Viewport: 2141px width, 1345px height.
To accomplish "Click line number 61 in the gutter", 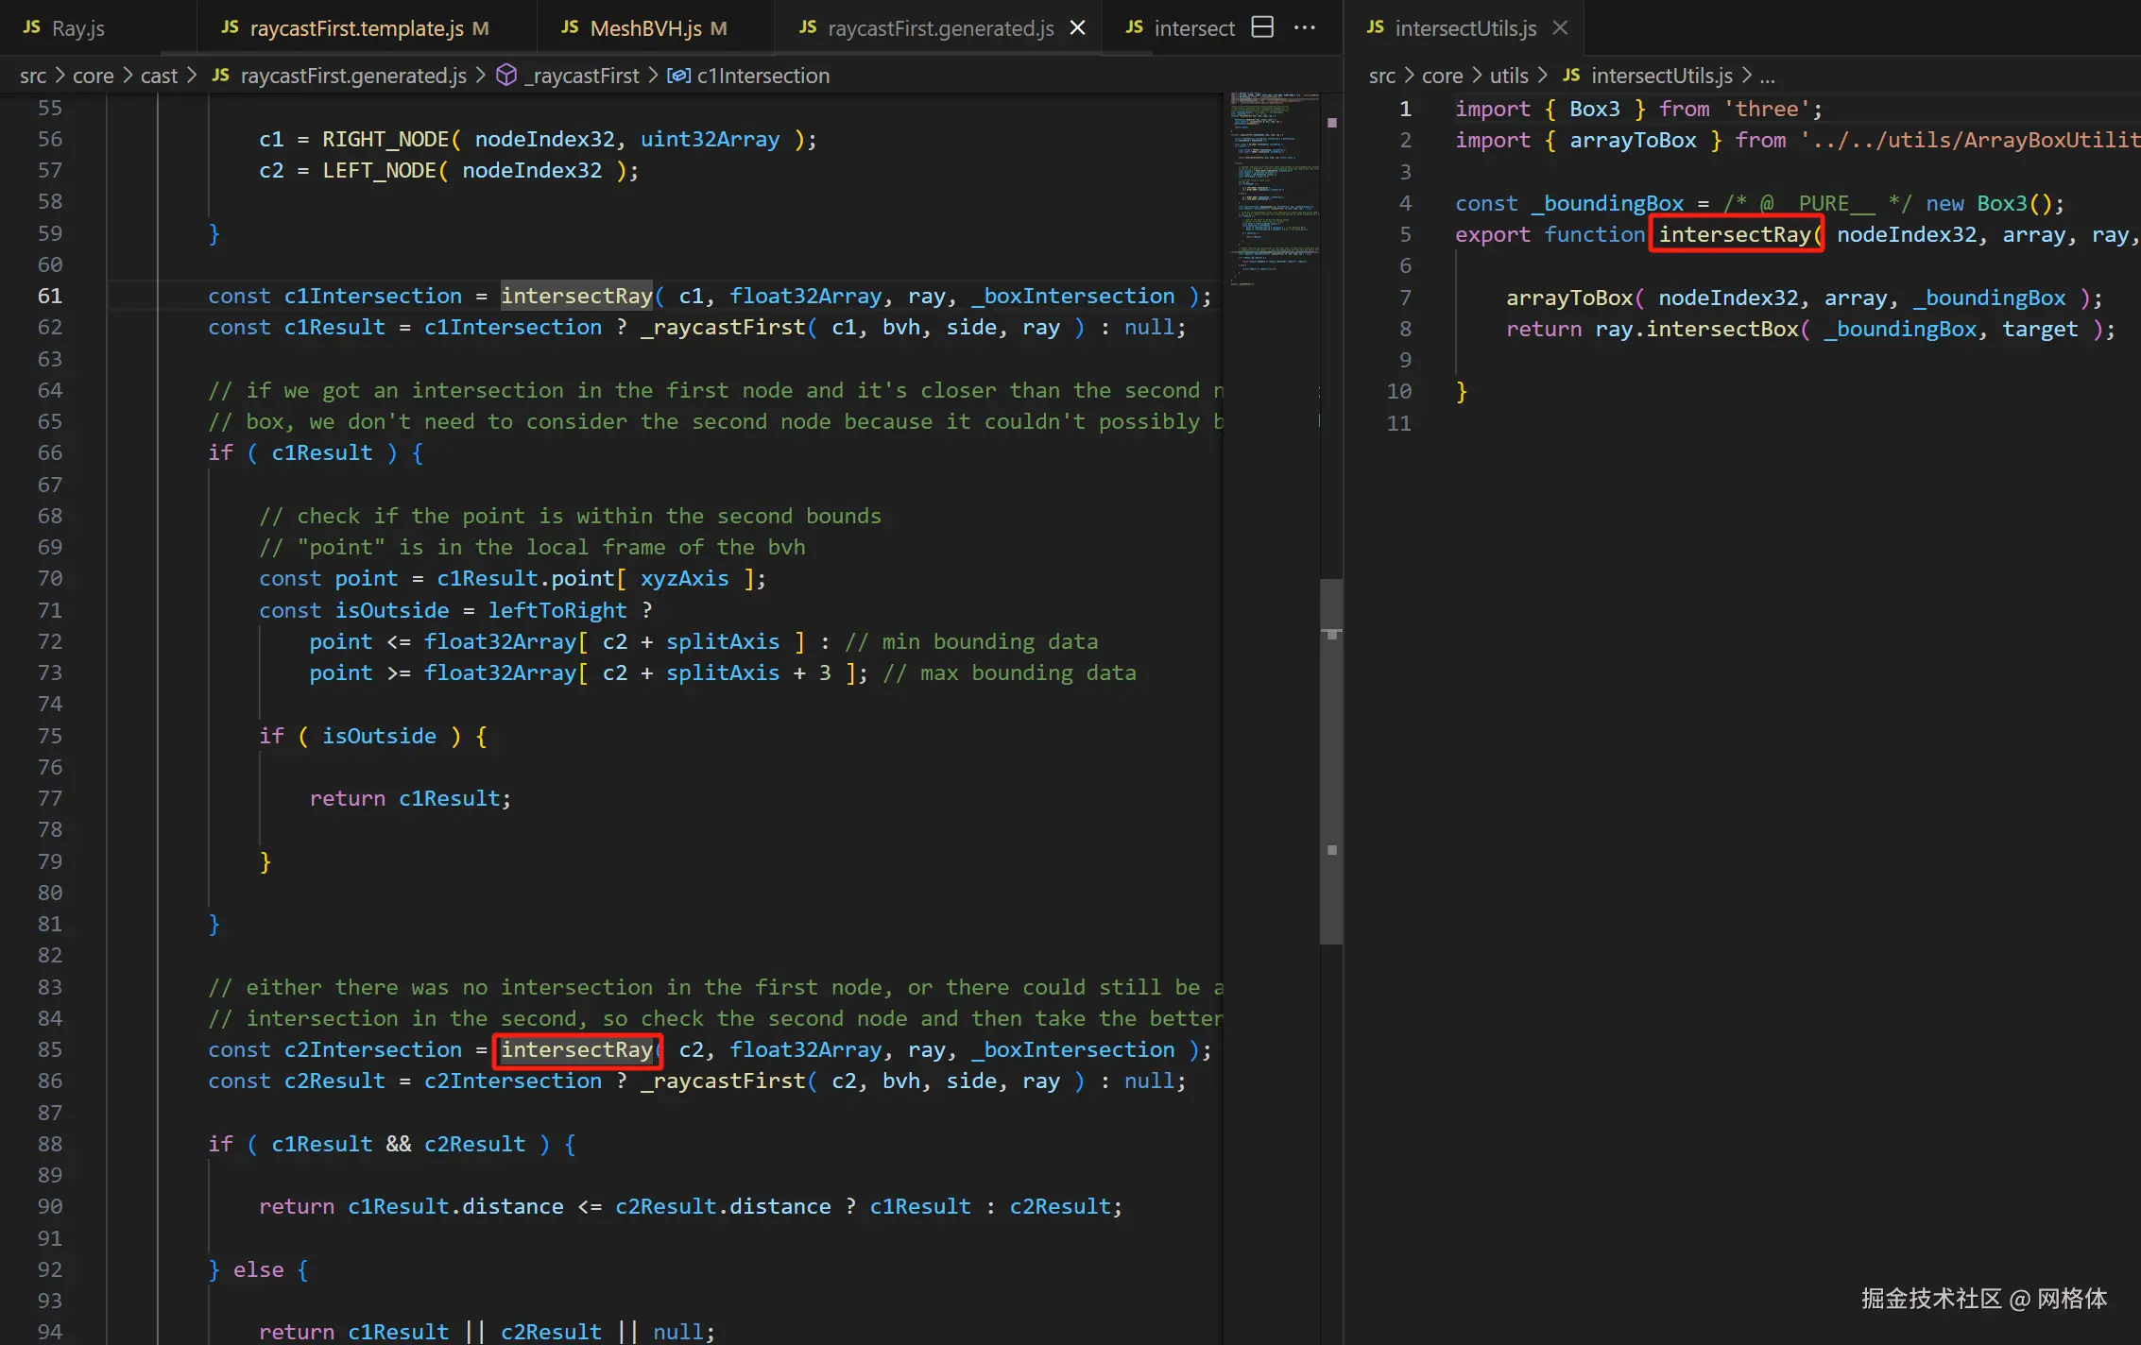I will [x=49, y=296].
